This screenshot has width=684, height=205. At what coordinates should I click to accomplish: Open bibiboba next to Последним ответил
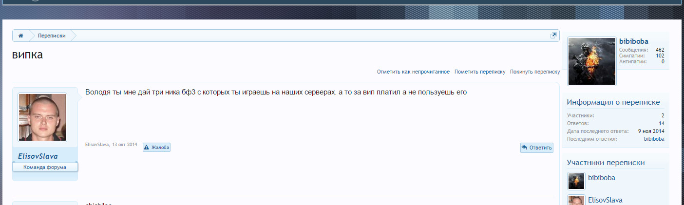[x=654, y=139]
